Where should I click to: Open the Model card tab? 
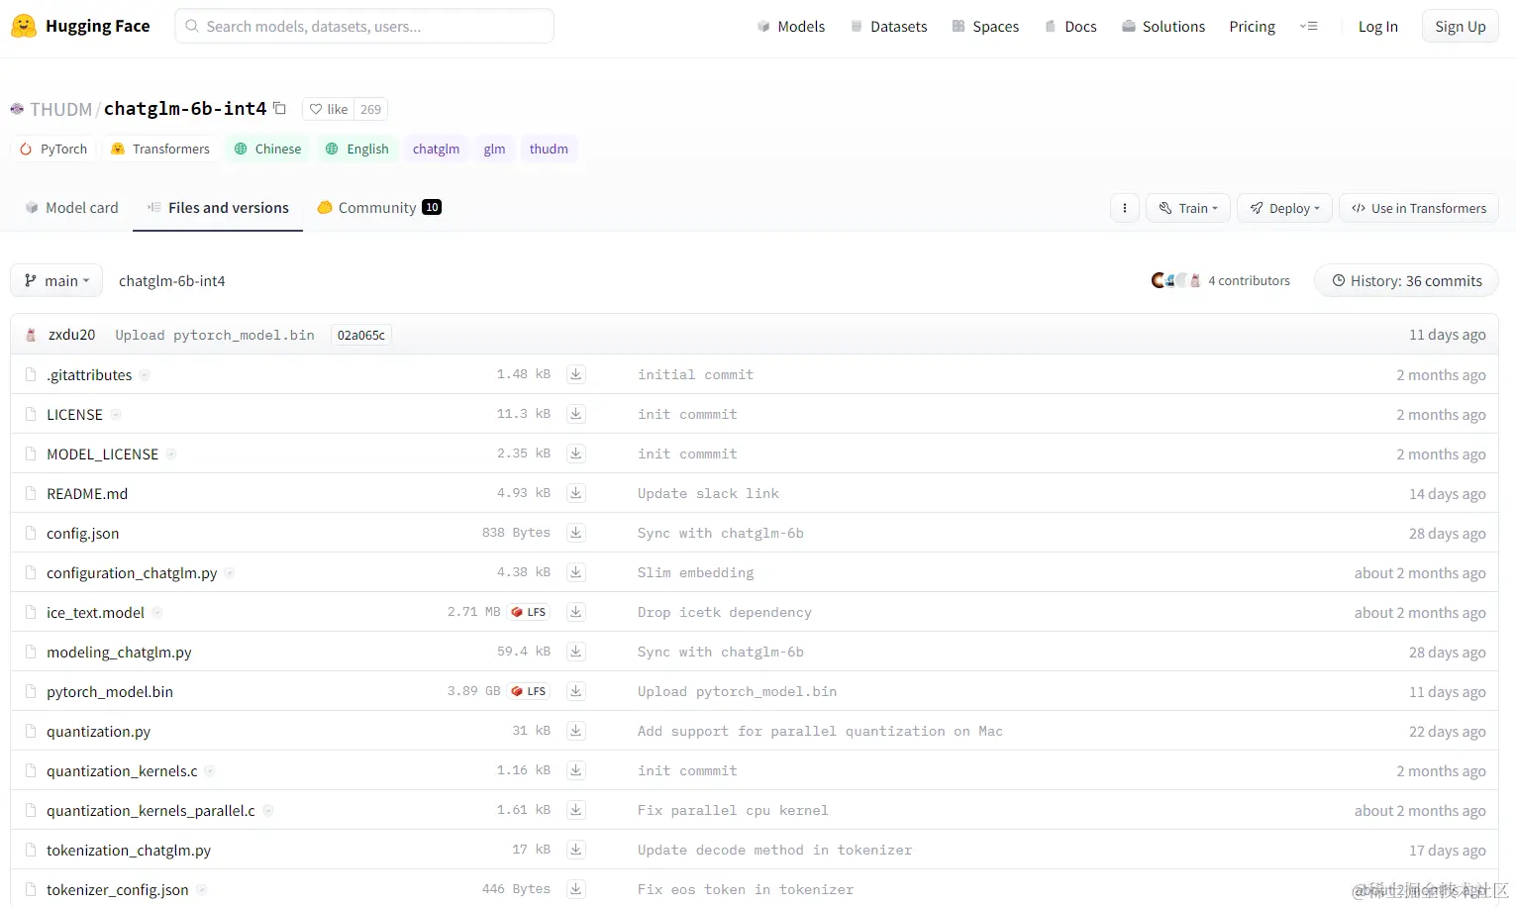point(71,207)
